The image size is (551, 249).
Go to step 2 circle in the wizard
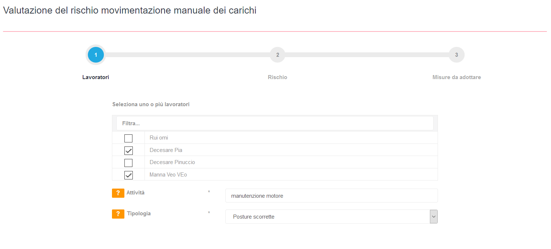[x=278, y=55]
